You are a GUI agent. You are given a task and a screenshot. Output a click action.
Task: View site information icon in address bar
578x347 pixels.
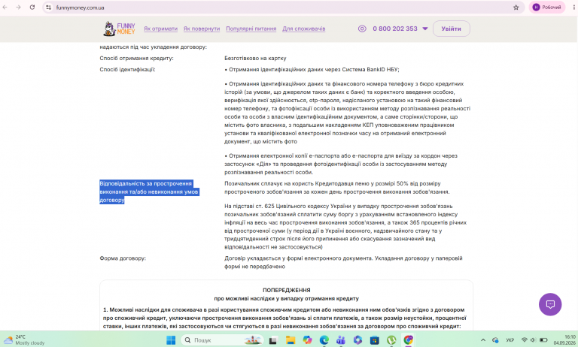[49, 8]
